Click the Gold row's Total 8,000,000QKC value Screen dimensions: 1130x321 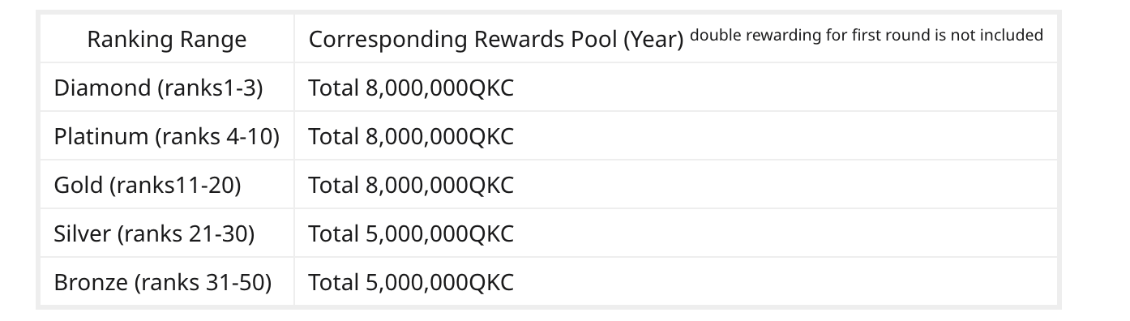(411, 185)
